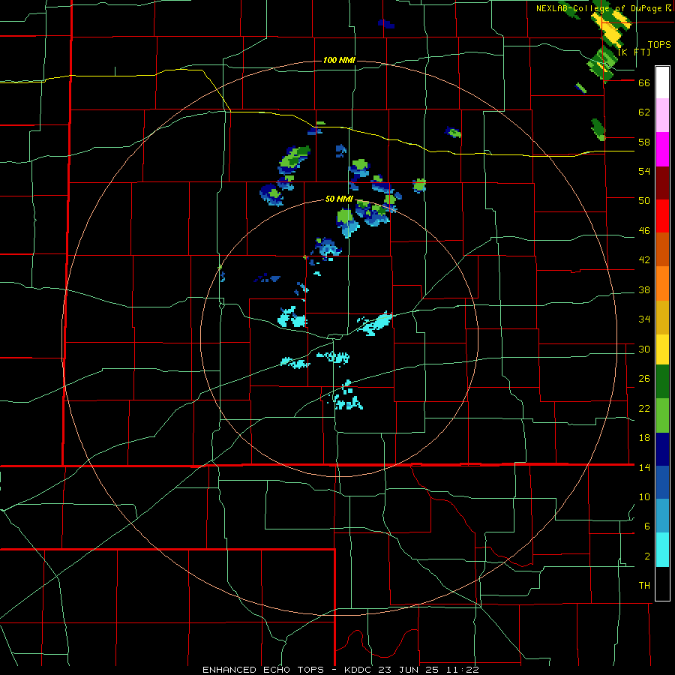Click the '[K FT]' units label
The image size is (675, 675).
[x=634, y=52]
